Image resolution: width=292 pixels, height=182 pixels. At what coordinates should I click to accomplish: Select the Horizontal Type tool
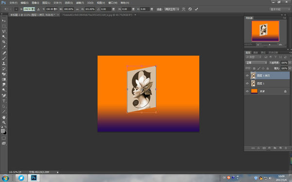(4, 101)
